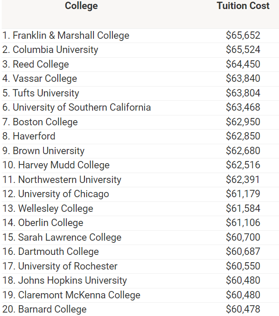Select the Franklin & Marshall College row
Screen dimensions: 279x316
[140, 36]
